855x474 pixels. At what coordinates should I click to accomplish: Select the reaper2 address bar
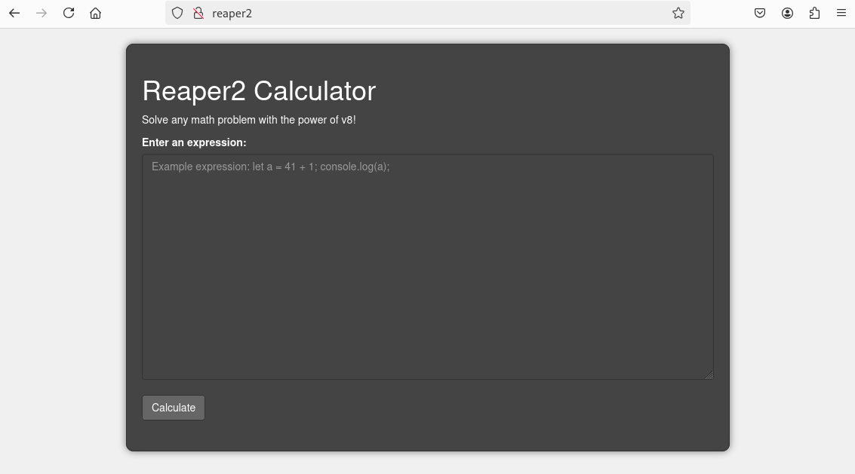coord(427,13)
